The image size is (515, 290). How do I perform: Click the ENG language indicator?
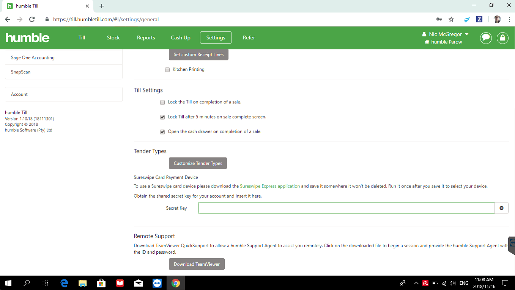tap(464, 283)
